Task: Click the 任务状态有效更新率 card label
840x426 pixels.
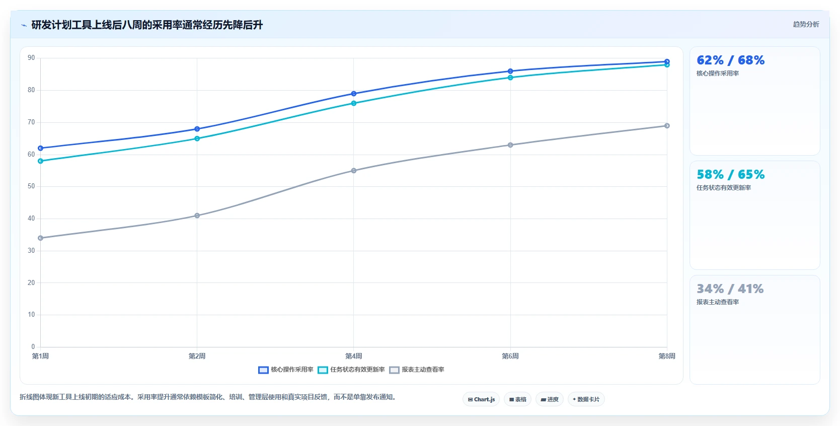Action: 724,188
